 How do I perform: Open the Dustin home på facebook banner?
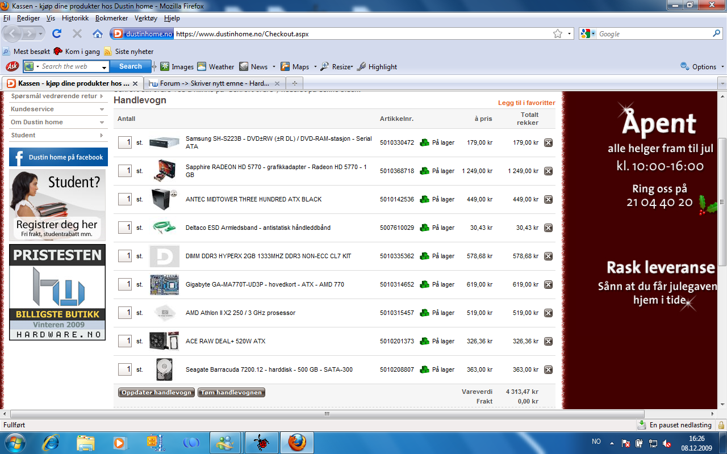coord(59,157)
